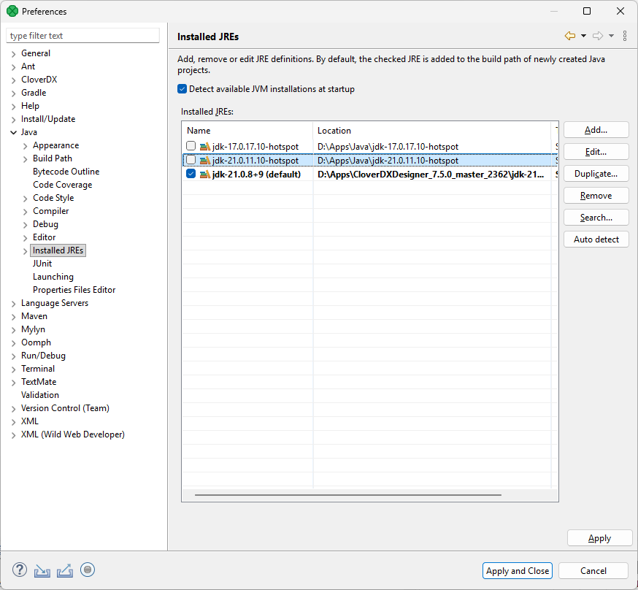Click the Search... button
Image resolution: width=638 pixels, height=590 pixels.
(x=596, y=218)
